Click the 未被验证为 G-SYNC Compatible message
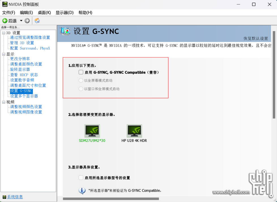The width and height of the screenshot is (277, 202). (125, 191)
